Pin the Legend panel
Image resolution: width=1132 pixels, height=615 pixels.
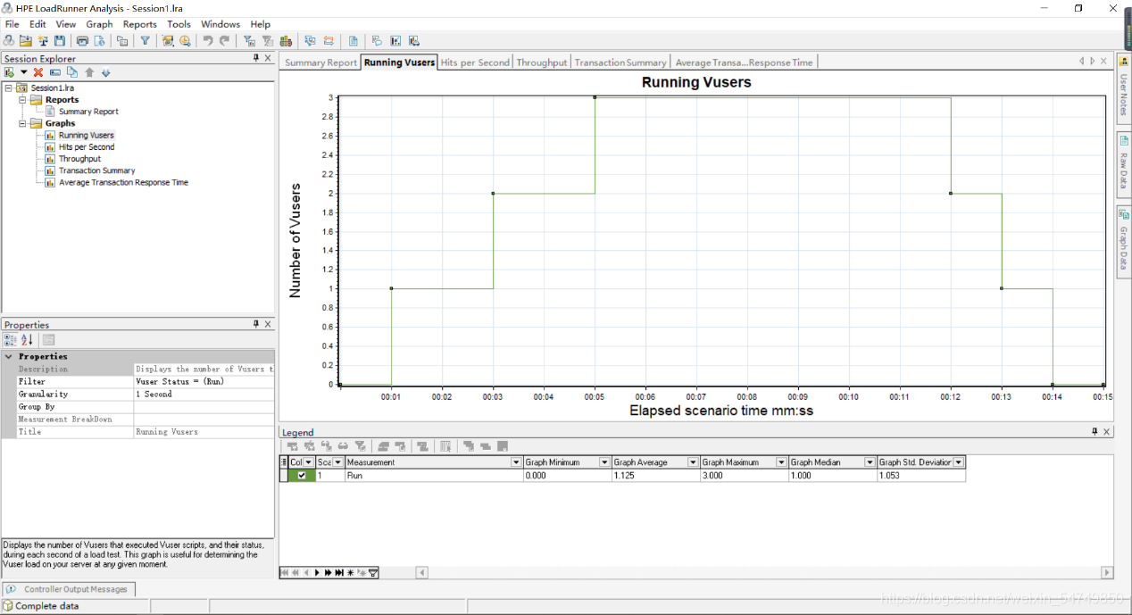click(1095, 432)
